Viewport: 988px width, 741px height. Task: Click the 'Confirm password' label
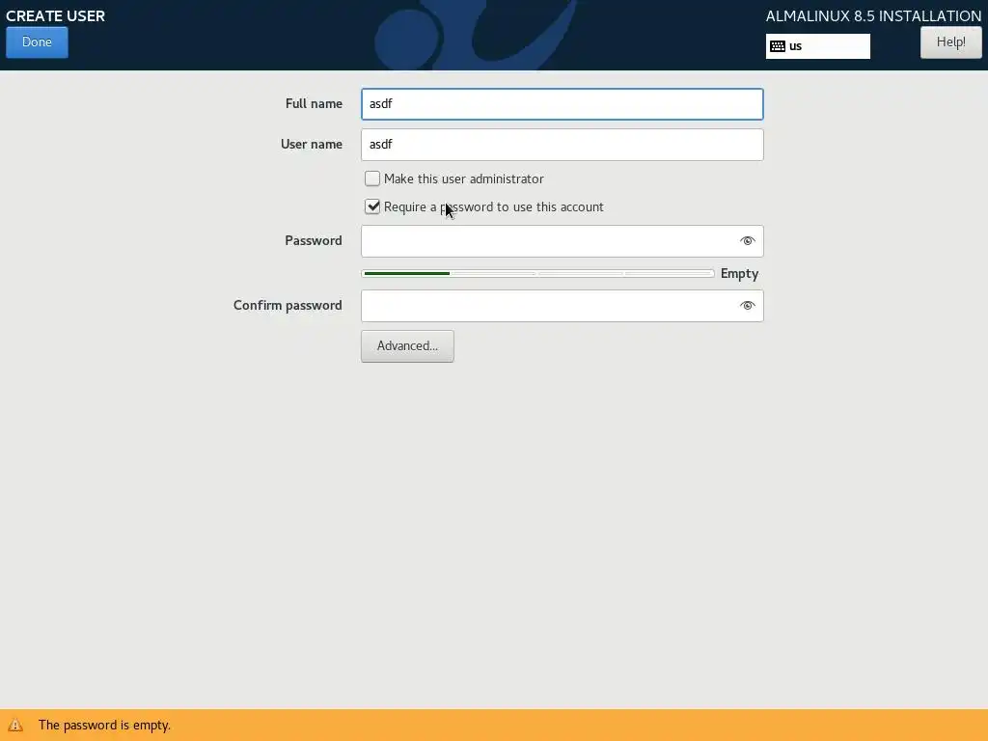point(288,306)
